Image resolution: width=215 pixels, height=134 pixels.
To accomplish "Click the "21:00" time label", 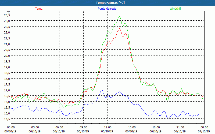I will pyautogui.click(x=180, y=128).
